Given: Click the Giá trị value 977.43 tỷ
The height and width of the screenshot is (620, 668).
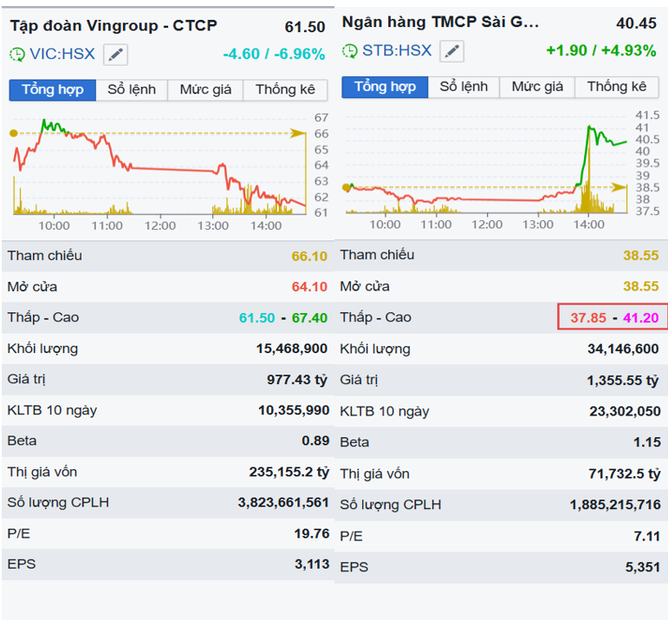Looking at the screenshot, I should pyautogui.click(x=297, y=380).
